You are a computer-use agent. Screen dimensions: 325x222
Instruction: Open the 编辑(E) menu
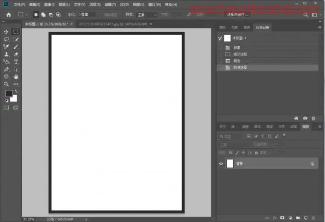point(35,4)
